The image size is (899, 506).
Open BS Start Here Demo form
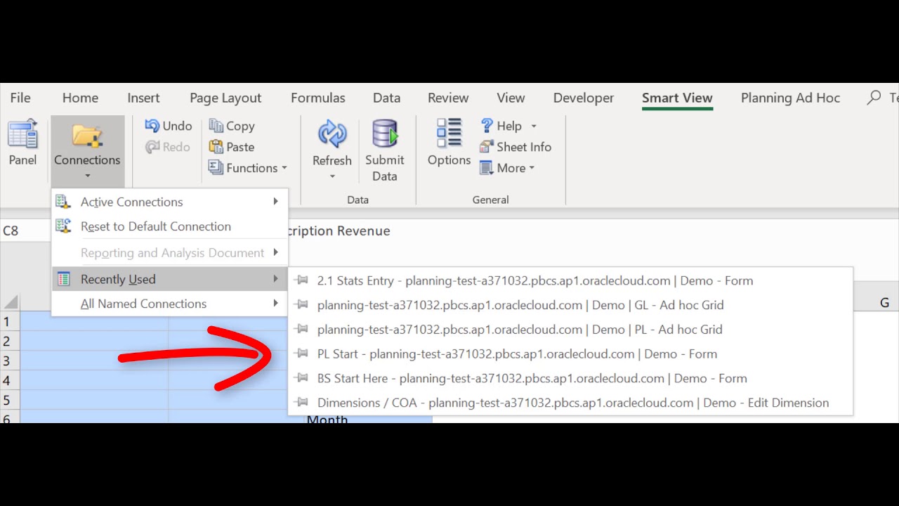[570, 378]
